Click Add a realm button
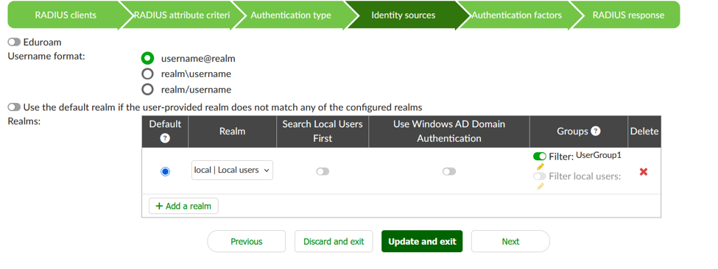Viewport: 718px width, 269px height. [183, 206]
